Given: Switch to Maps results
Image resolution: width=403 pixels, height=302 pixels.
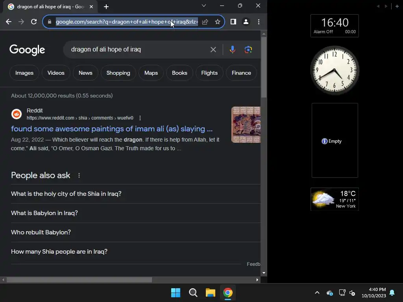Looking at the screenshot, I should [151, 73].
